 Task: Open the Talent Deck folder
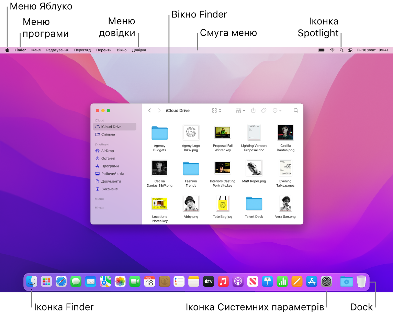[x=254, y=203]
